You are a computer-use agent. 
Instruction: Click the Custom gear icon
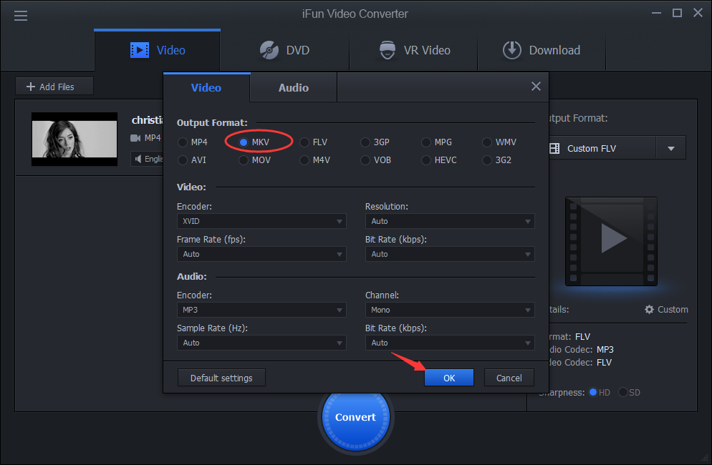click(650, 309)
